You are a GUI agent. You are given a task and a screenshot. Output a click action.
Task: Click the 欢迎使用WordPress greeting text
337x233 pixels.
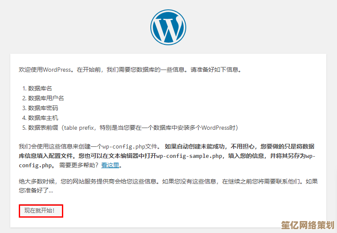pos(45,69)
